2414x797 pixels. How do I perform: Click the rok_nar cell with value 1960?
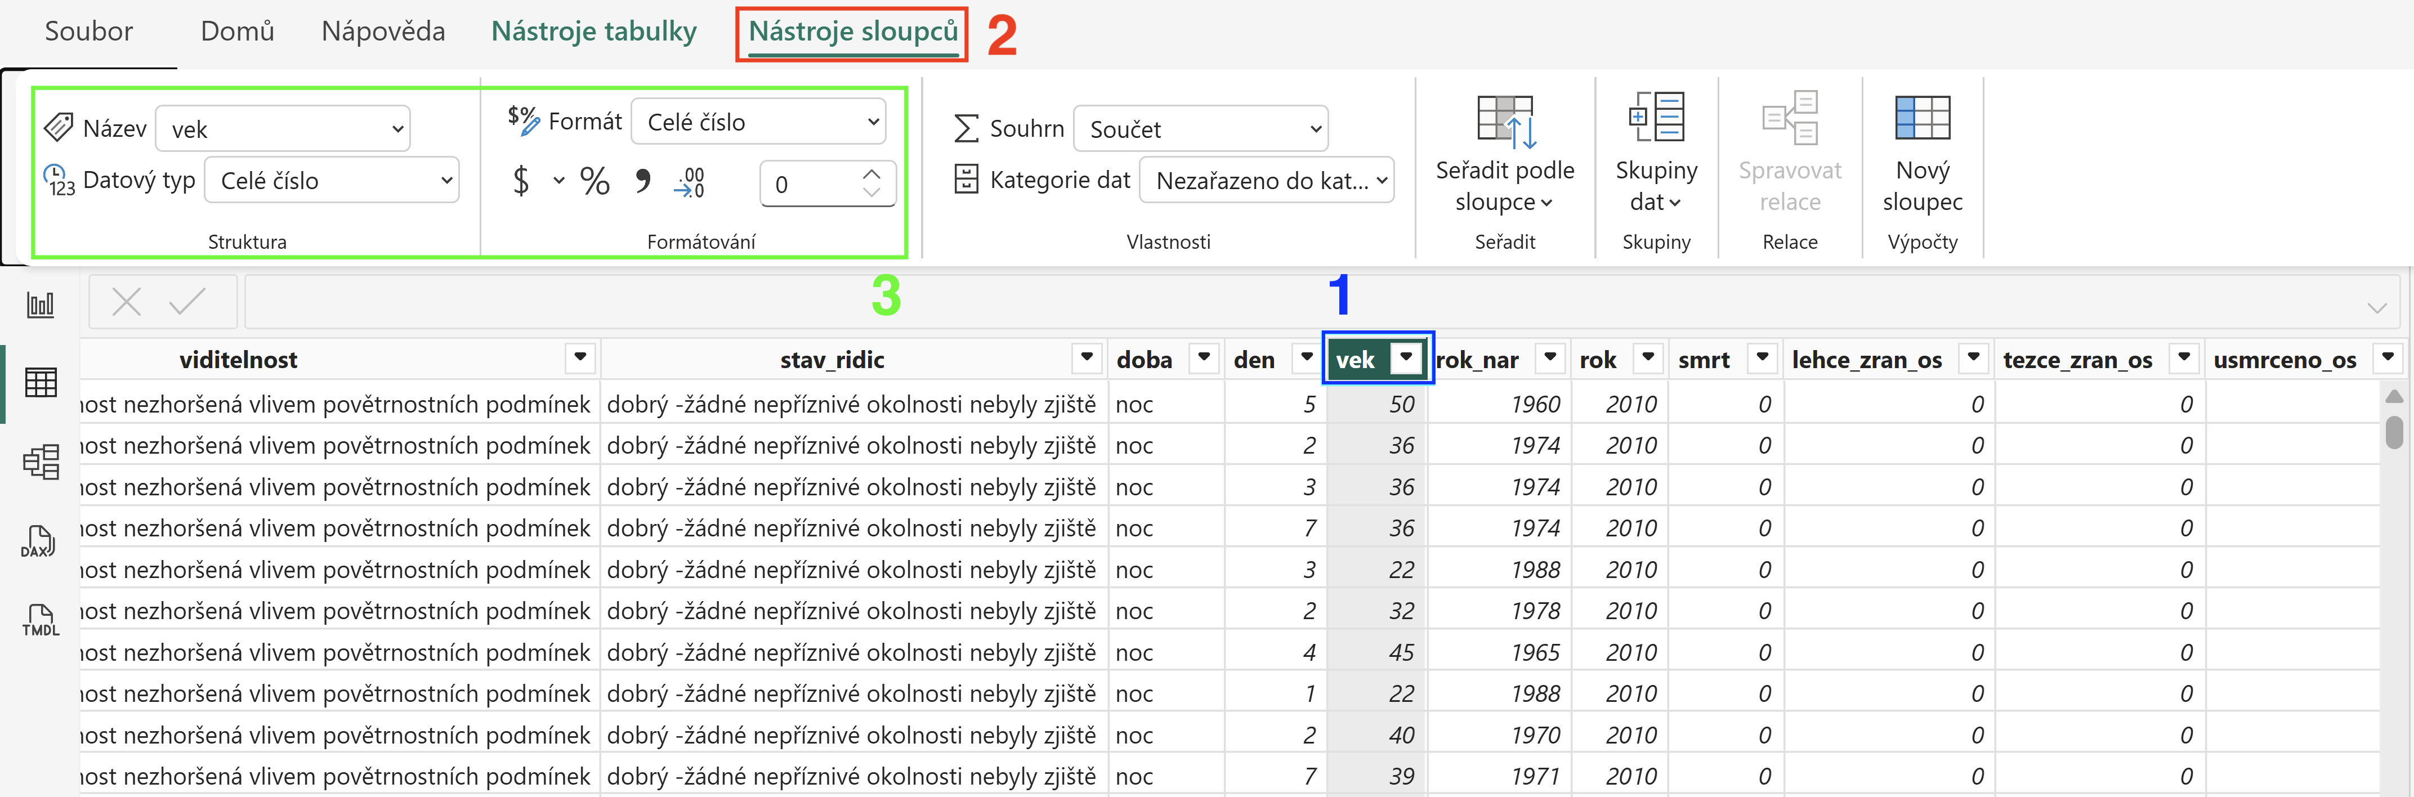(1499, 404)
